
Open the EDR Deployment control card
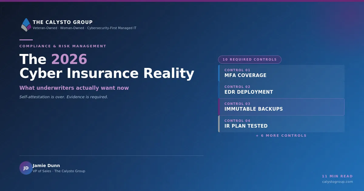(281, 90)
